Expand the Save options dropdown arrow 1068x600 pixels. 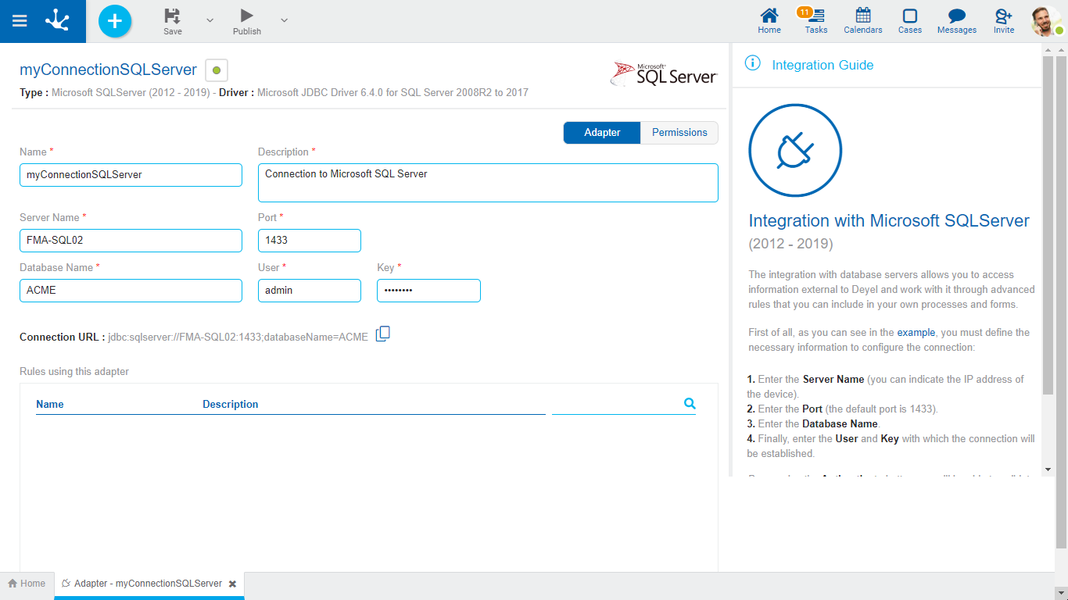210,20
